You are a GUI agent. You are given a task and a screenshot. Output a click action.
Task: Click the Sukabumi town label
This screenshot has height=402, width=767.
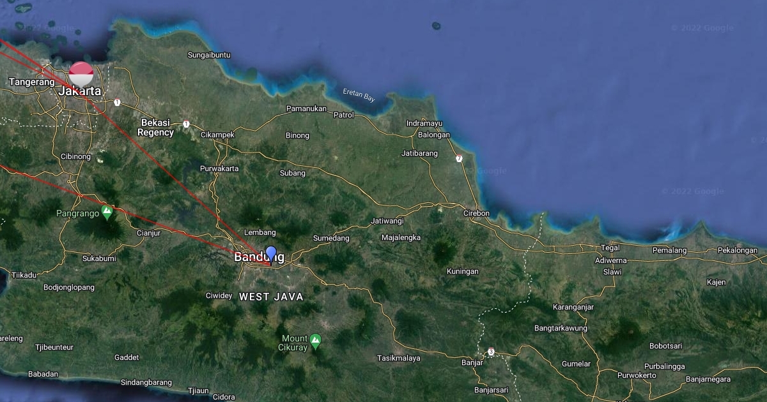coord(99,258)
